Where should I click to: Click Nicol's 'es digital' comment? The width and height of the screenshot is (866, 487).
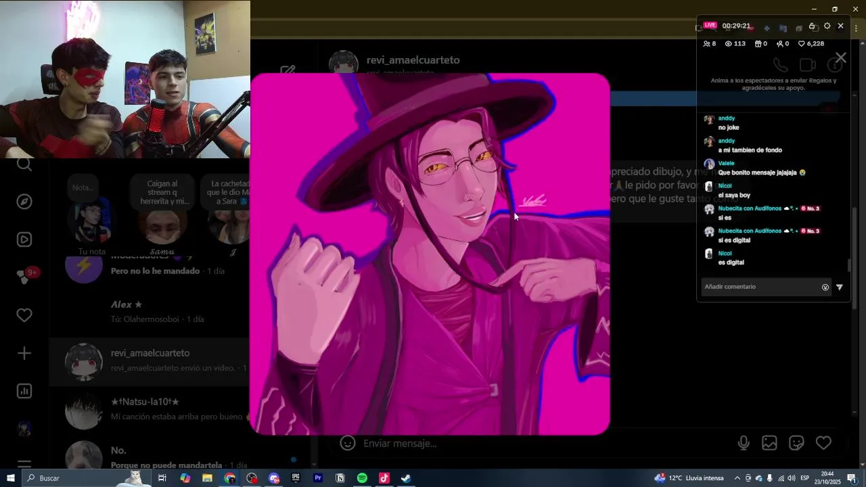[x=731, y=262]
